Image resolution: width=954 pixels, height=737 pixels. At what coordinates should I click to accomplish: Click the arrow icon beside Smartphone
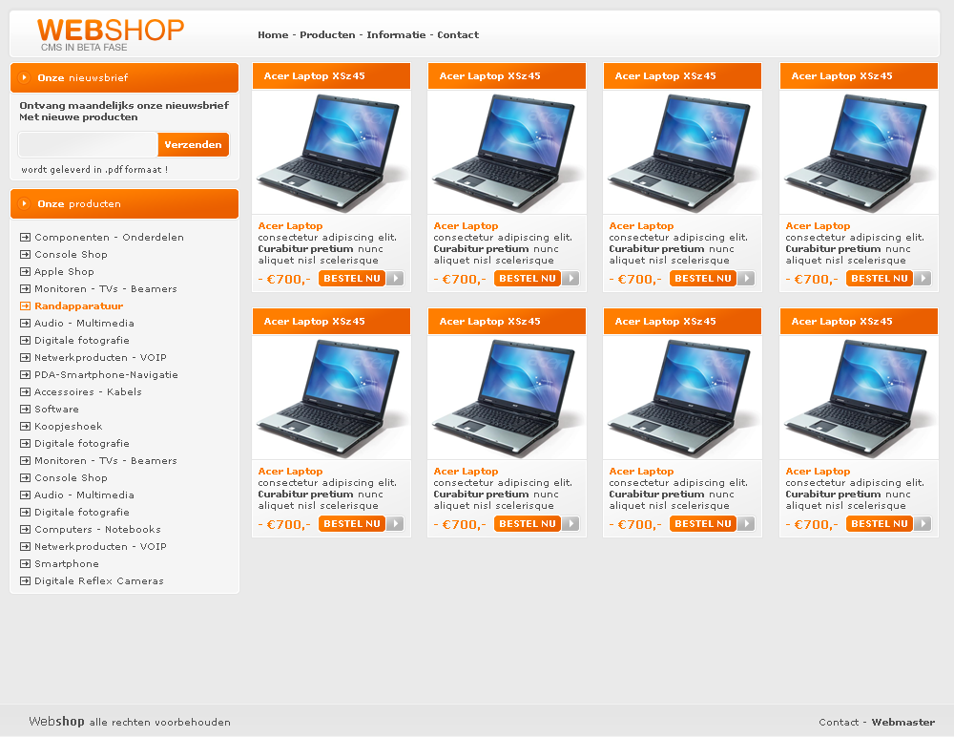25,564
